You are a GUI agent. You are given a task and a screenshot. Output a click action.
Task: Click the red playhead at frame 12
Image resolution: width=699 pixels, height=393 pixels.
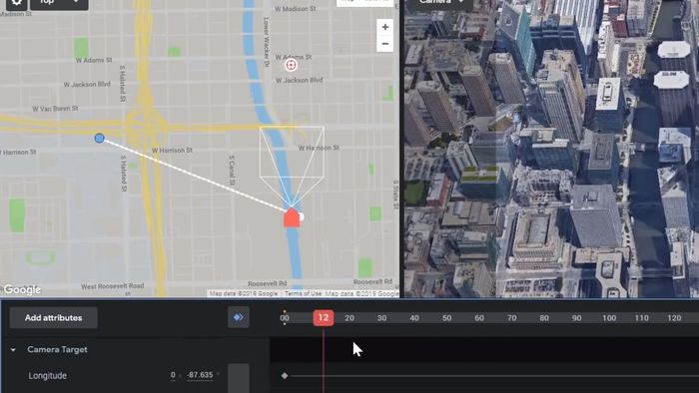[324, 318]
